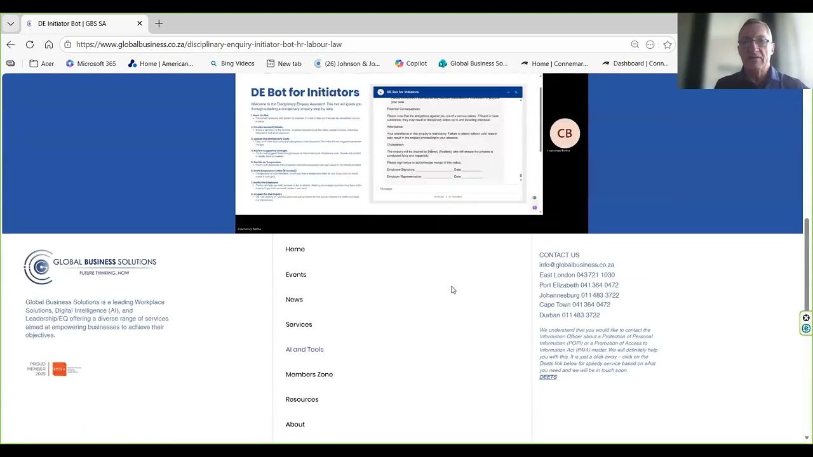813x457 pixels.
Task: Go to browser home page icon
Action: [49, 44]
